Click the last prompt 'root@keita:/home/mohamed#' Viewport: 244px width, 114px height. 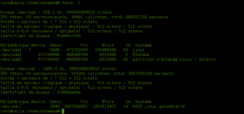point(30,111)
